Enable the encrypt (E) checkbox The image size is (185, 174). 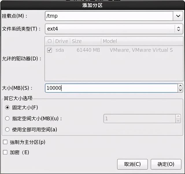point(5,152)
